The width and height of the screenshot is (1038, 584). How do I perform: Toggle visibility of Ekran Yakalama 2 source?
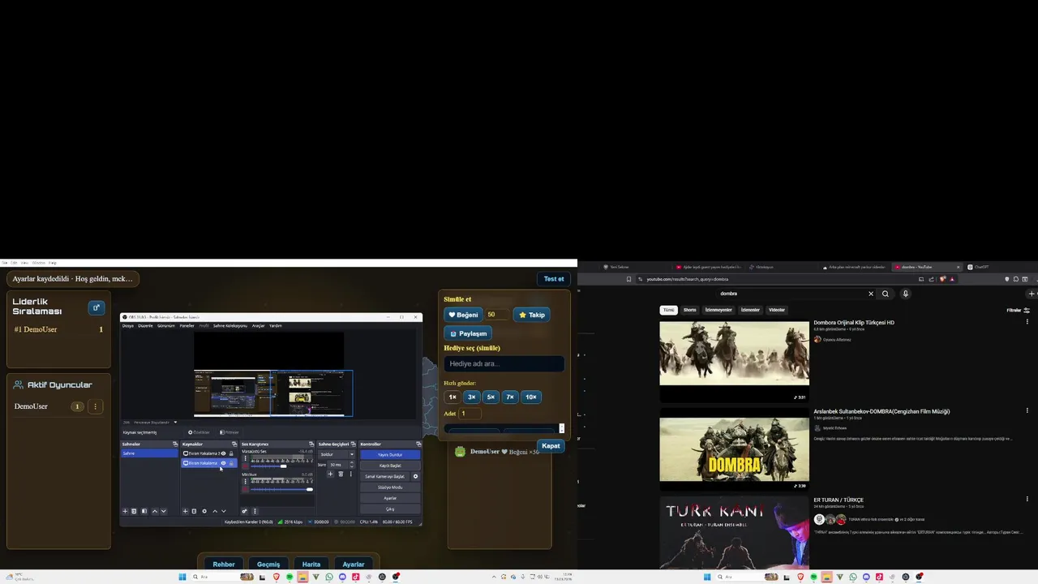click(223, 453)
